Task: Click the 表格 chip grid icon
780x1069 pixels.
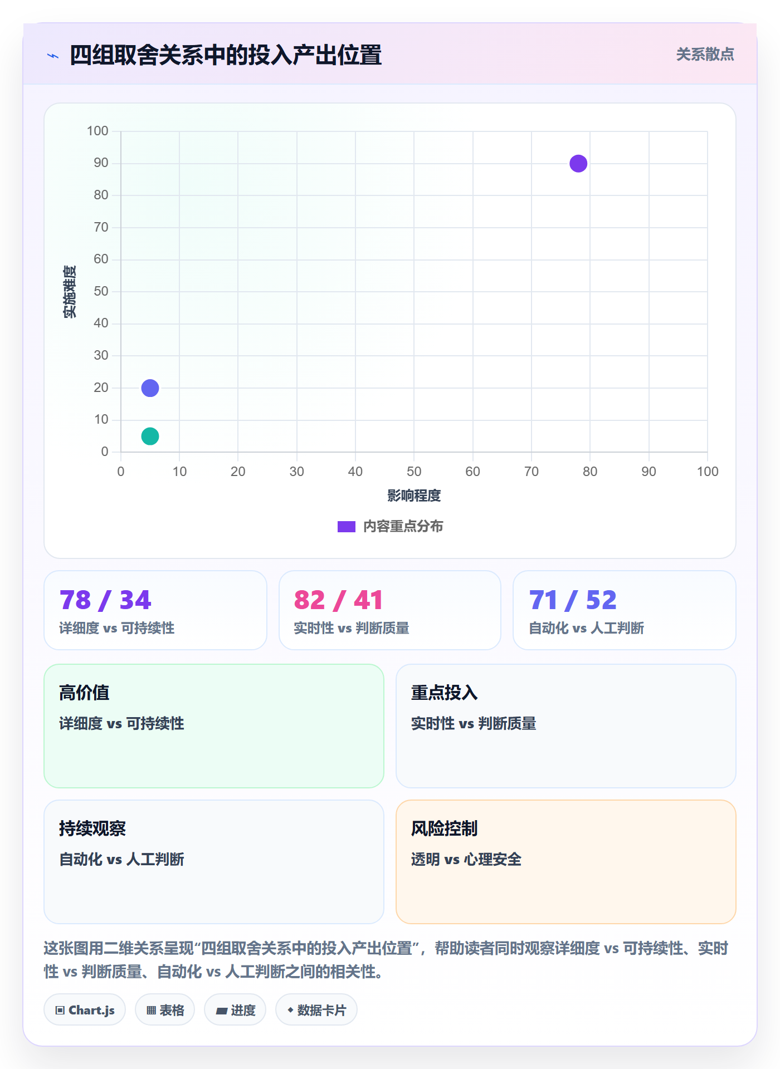Action: tap(152, 1011)
